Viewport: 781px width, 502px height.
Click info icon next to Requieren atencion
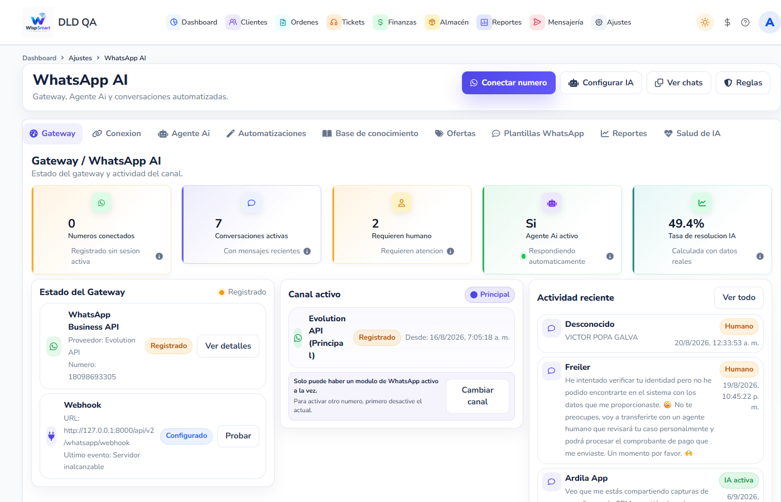tap(450, 251)
